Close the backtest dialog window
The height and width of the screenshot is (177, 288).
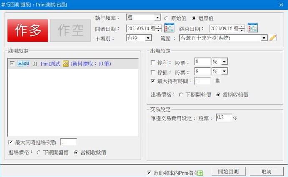(x=281, y=5)
